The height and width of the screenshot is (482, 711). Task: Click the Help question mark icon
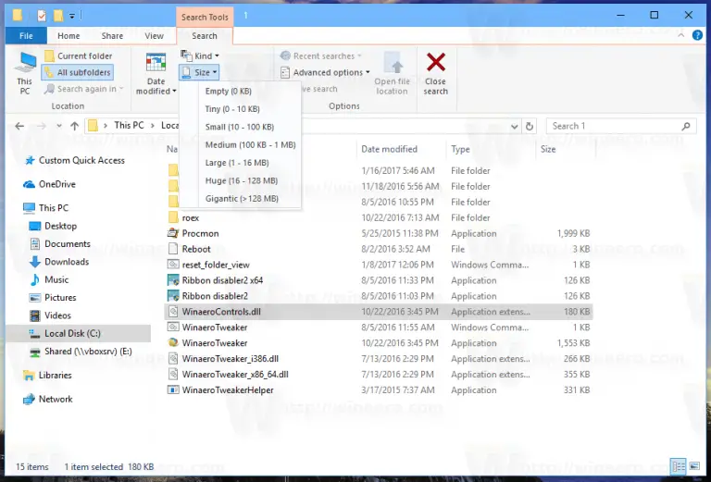pos(700,36)
